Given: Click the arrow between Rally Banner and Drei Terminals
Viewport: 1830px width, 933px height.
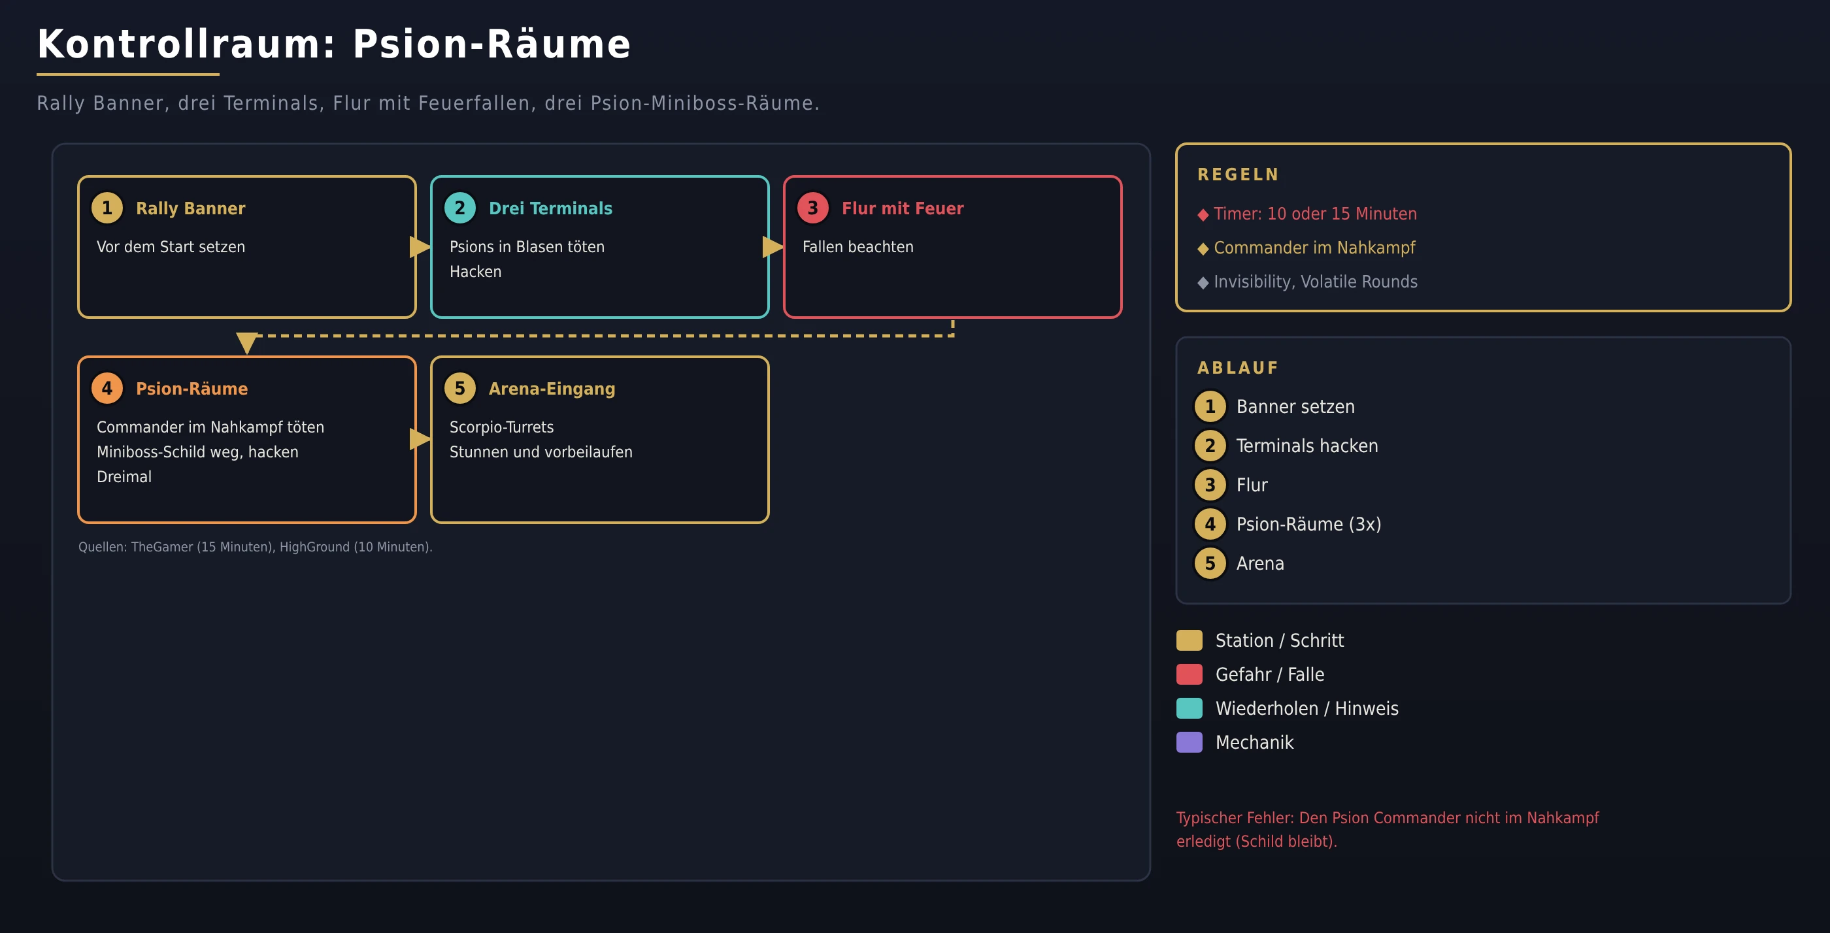Looking at the screenshot, I should click(420, 247).
